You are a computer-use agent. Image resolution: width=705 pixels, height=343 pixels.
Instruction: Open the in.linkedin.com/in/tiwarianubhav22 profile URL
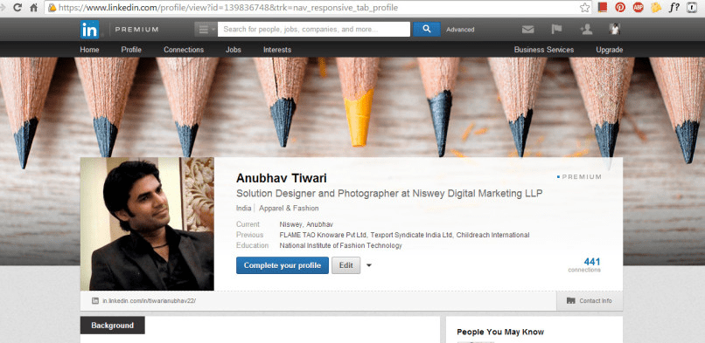click(149, 301)
